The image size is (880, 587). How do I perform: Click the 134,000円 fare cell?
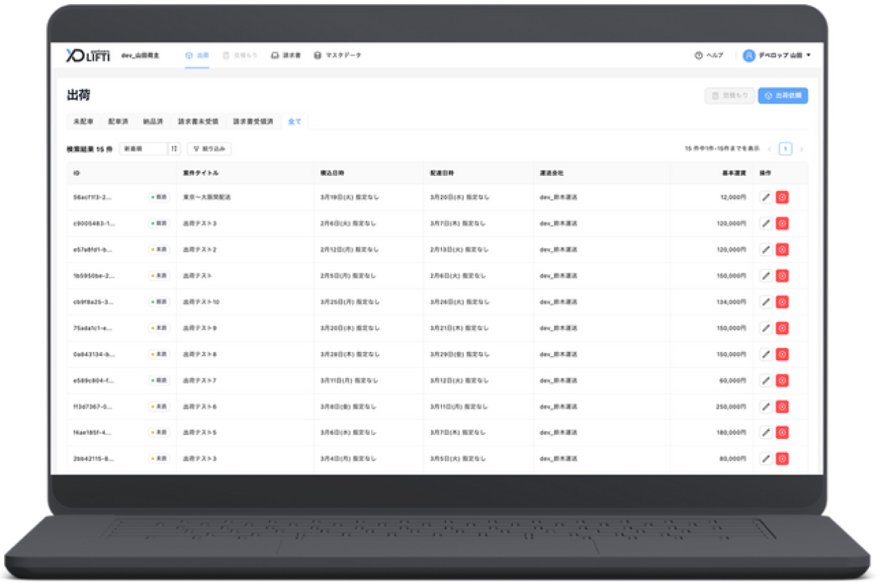coord(731,302)
